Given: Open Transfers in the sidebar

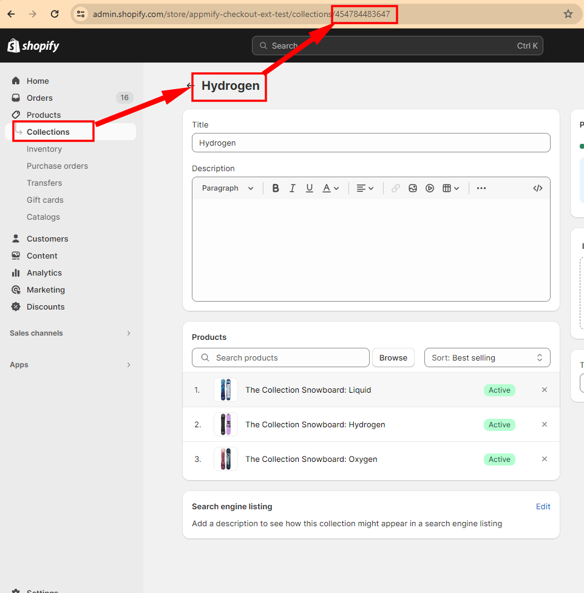Looking at the screenshot, I should 44,183.
